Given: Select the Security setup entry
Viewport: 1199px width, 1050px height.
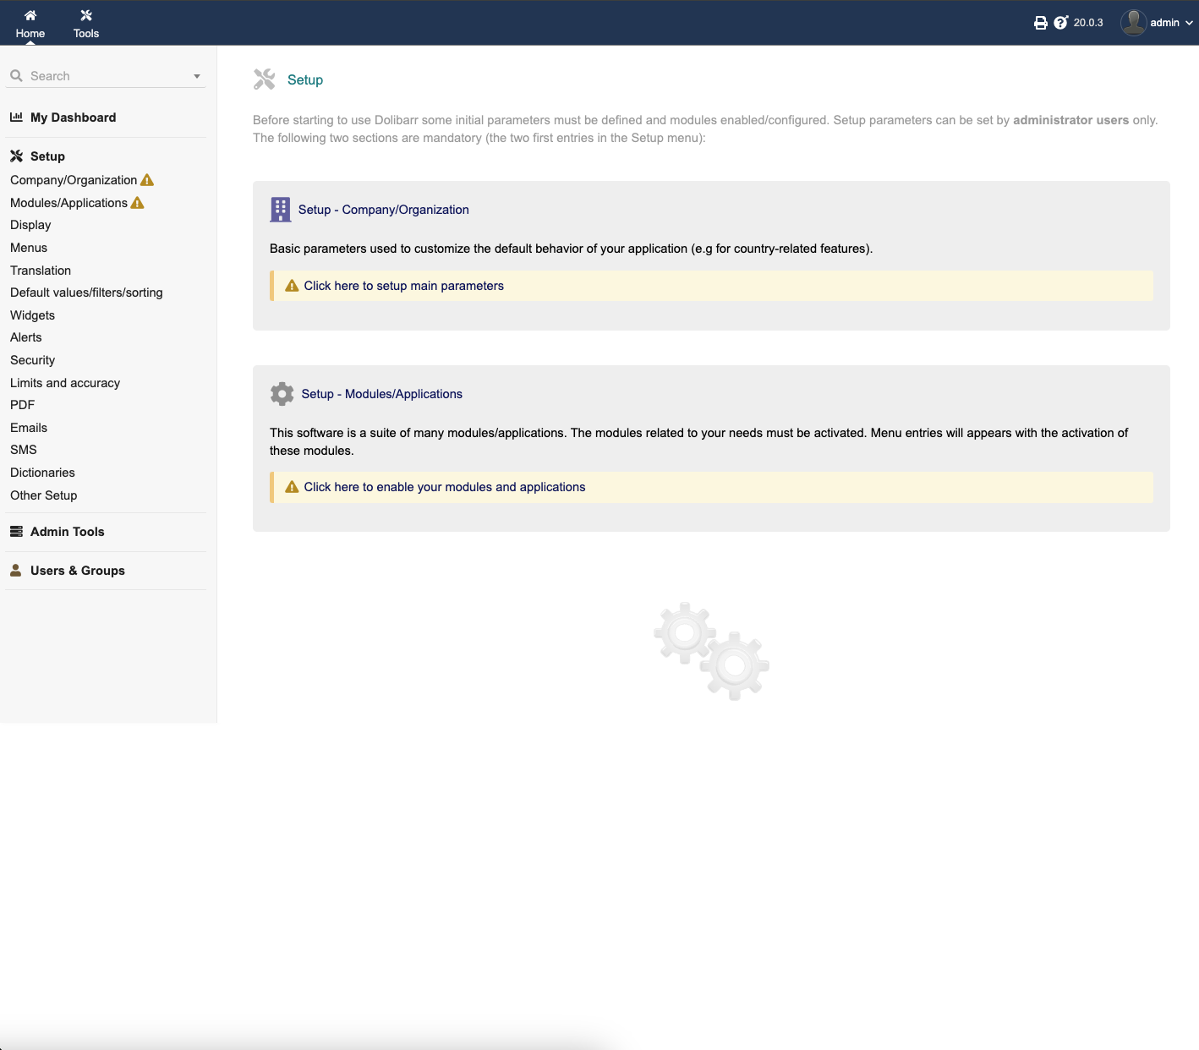Looking at the screenshot, I should click(32, 359).
